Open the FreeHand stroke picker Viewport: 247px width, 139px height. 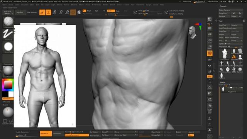coord(8,34)
